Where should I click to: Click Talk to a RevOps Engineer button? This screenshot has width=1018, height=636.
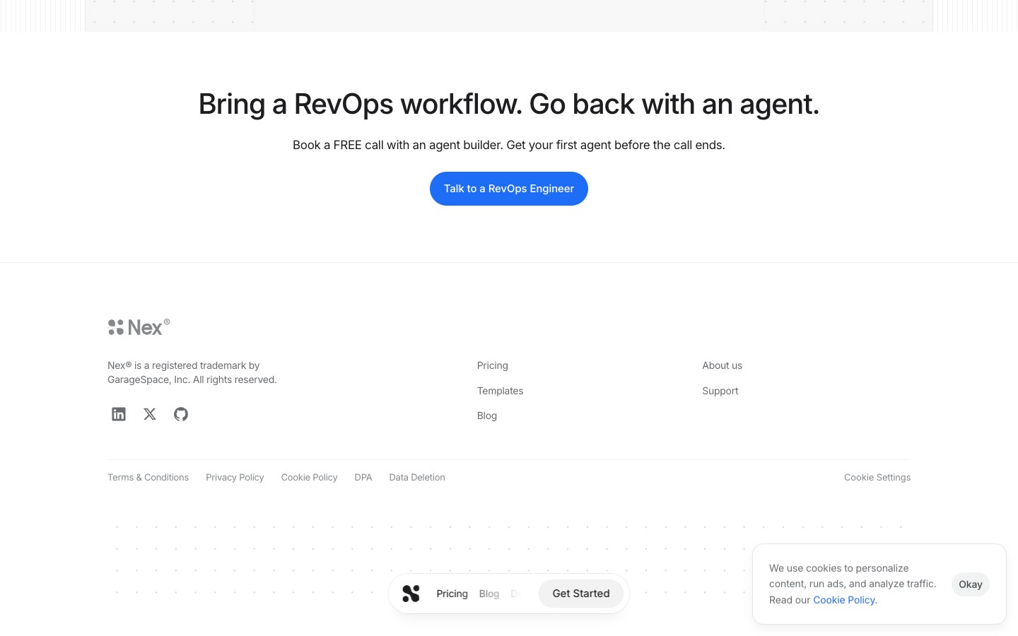tap(509, 189)
